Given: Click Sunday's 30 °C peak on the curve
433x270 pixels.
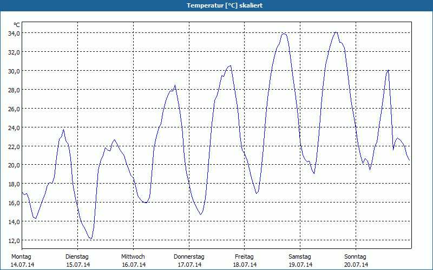Looking at the screenshot, I should point(388,70).
